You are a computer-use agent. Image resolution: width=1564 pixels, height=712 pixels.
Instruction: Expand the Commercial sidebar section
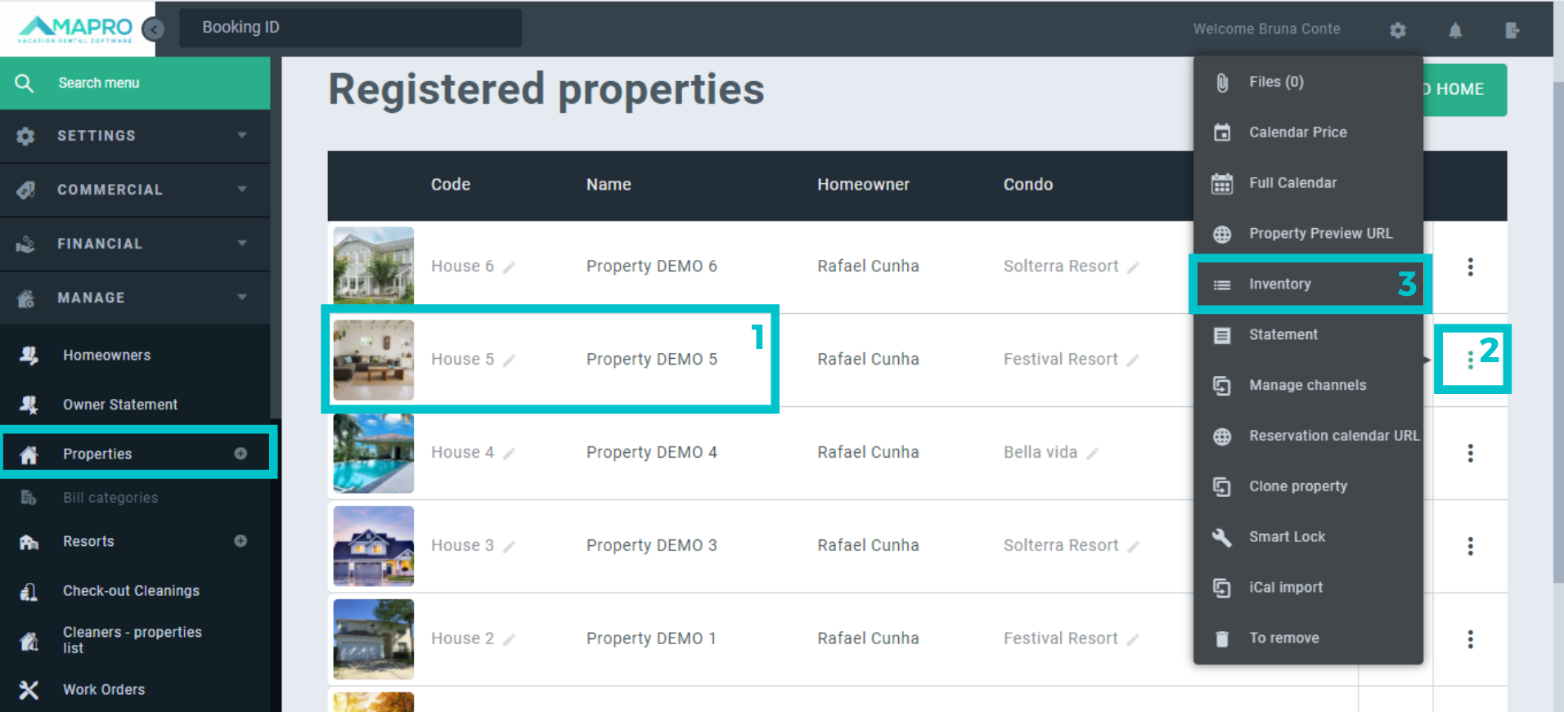tap(135, 190)
